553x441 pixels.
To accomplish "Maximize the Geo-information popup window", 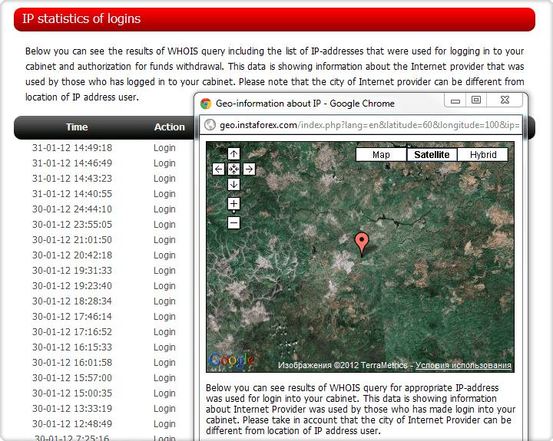I will pos(476,100).
